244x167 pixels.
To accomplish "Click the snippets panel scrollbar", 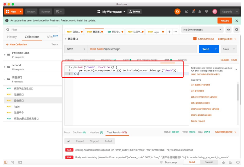I will coord(238,92).
